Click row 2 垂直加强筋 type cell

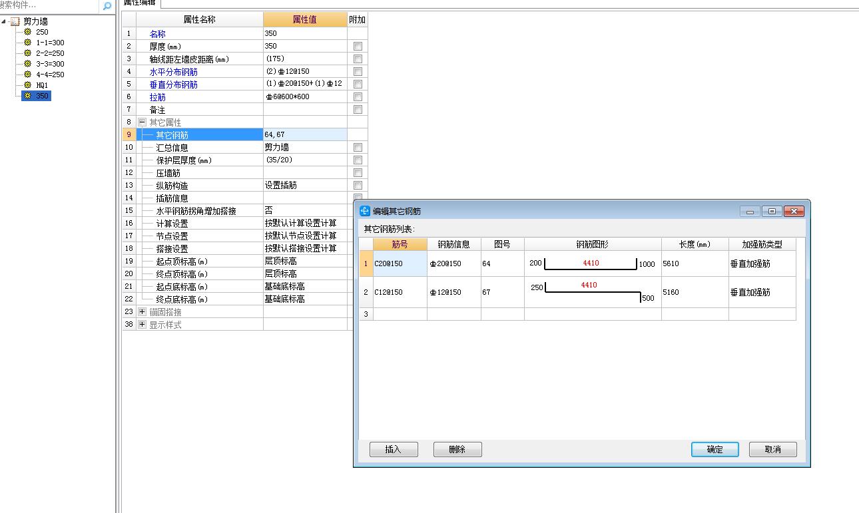pyautogui.click(x=762, y=292)
